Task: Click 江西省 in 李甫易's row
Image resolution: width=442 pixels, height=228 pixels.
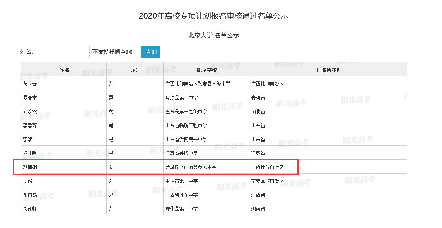Action: tap(258, 195)
